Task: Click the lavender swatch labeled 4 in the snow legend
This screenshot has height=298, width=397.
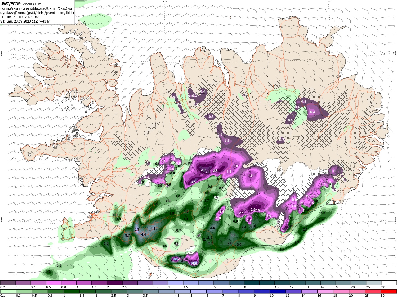Action: point(176,283)
